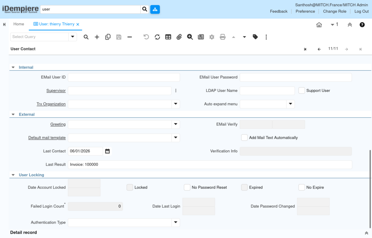Click the Home house icon at top right

pyautogui.click(x=319, y=25)
